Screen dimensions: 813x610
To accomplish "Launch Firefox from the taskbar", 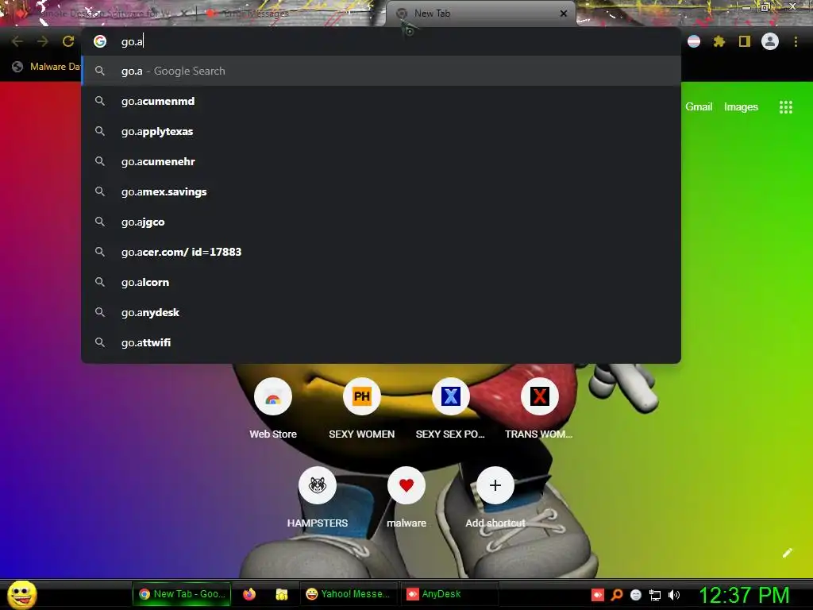I will (x=249, y=594).
